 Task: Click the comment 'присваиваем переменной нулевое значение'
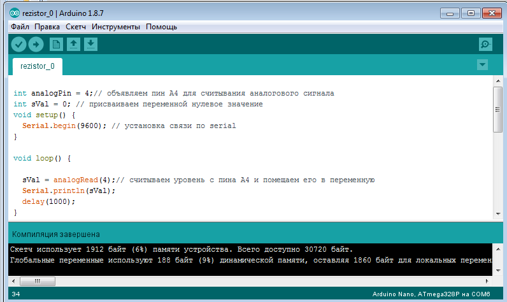coord(176,104)
